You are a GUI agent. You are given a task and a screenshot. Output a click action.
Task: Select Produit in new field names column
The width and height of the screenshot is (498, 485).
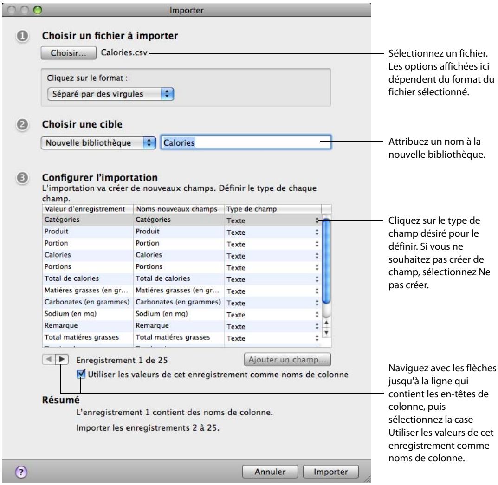(148, 231)
